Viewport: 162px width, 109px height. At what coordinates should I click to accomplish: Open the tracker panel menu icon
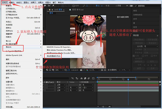pos(157,36)
